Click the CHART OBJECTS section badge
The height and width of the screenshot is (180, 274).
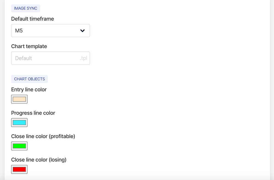pos(29,79)
